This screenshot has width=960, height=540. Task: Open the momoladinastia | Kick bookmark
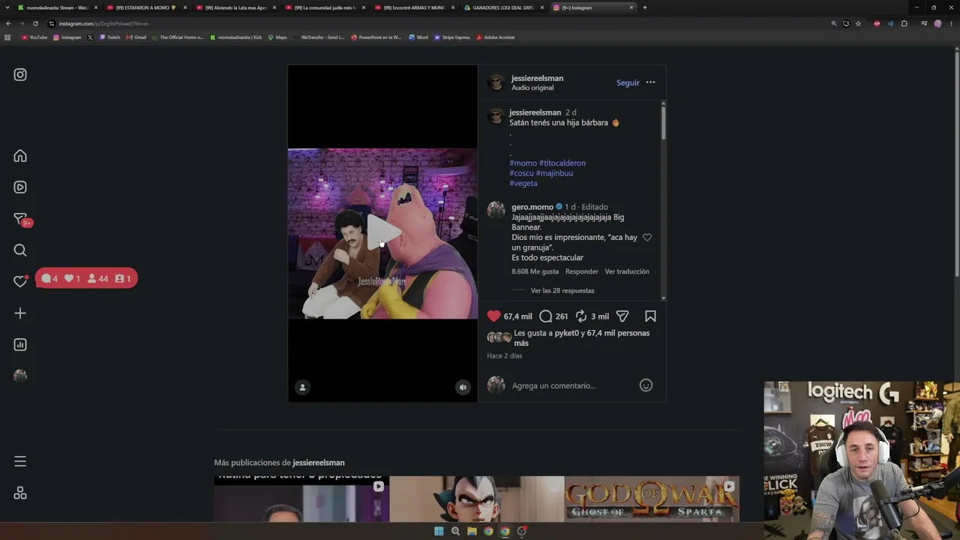pos(236,37)
